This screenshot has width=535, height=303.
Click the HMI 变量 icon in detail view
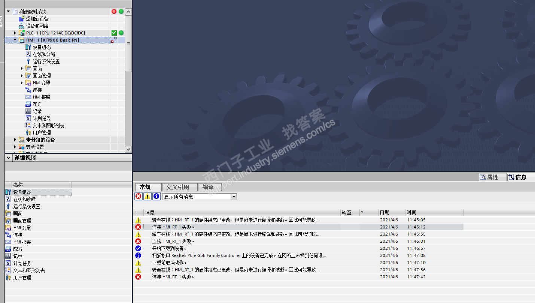pyautogui.click(x=8, y=228)
